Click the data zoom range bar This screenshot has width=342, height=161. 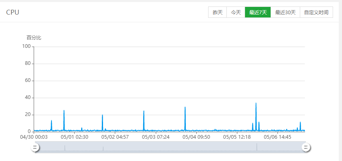[x=170, y=147]
